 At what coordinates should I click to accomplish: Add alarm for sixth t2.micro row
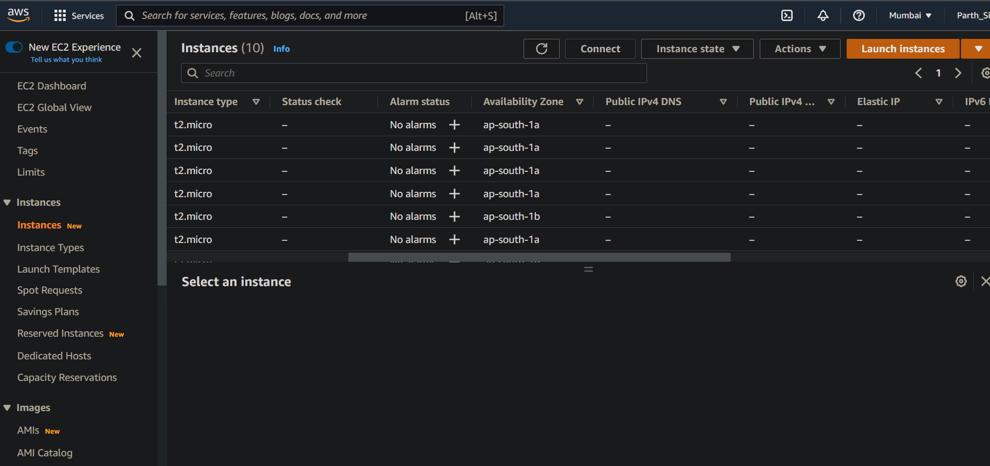455,240
